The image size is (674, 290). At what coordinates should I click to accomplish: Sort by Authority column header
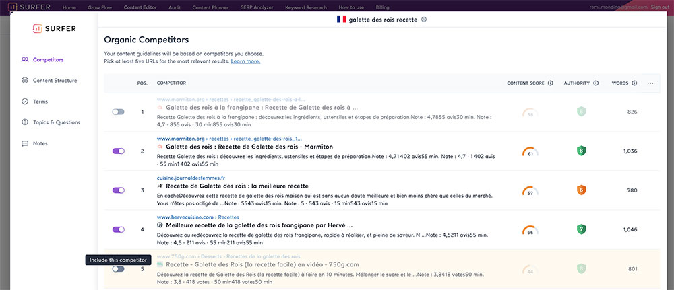[x=577, y=83]
